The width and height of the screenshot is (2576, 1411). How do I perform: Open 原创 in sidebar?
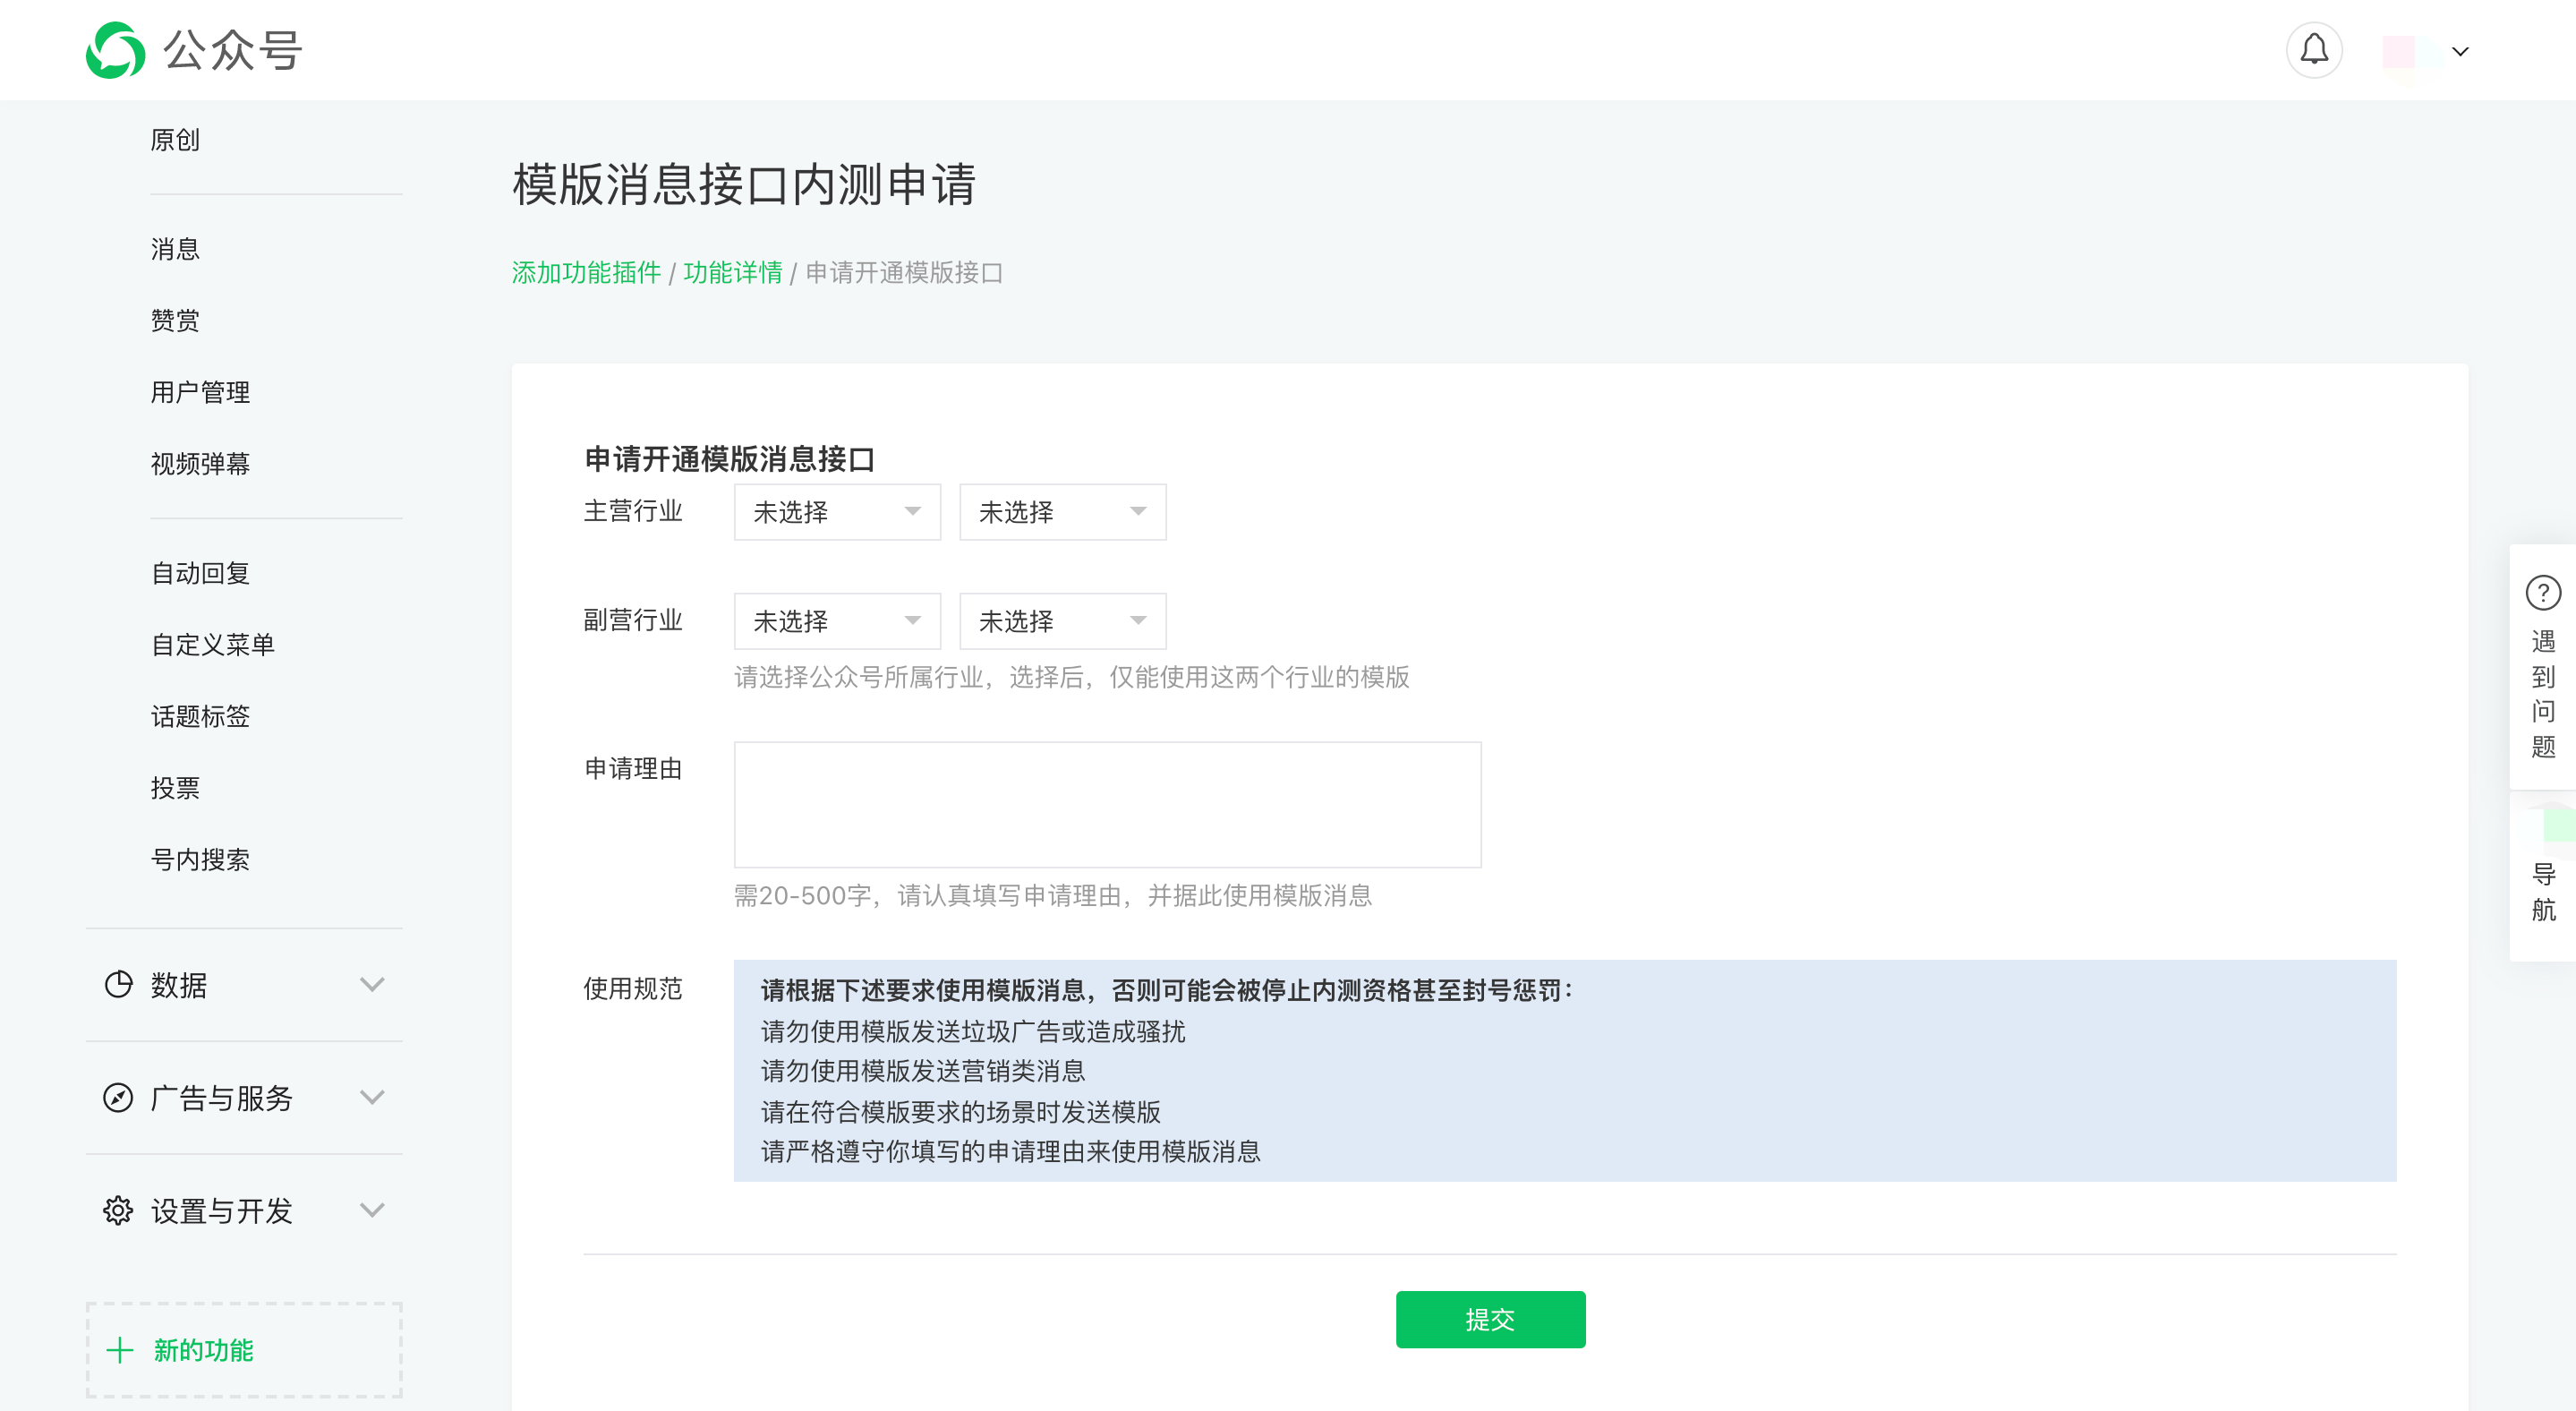175,140
